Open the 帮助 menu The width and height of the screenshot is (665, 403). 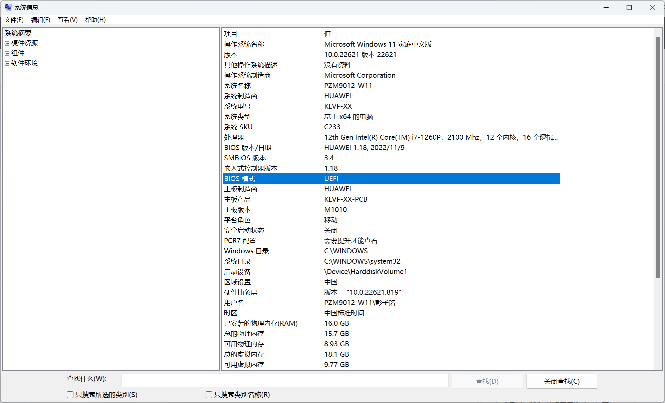coord(95,20)
